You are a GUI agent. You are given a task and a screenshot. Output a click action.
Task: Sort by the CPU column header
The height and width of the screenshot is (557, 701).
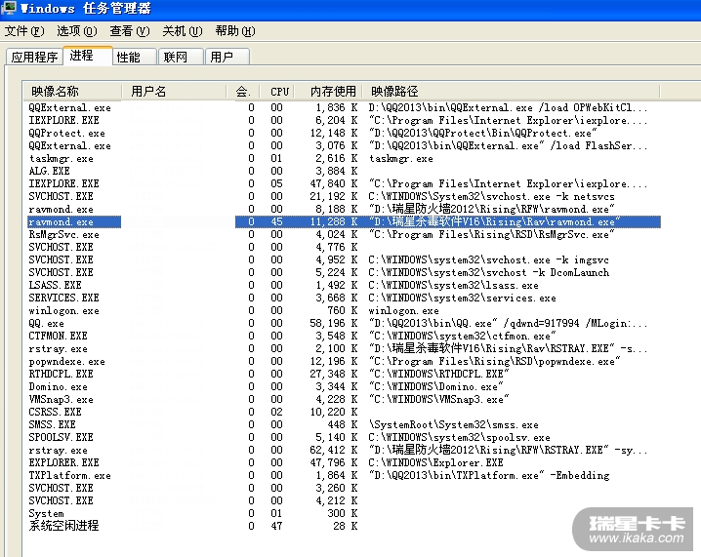279,91
